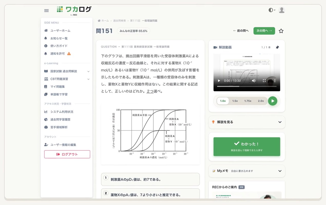Click the video camera icon by 解説動画
The width and height of the screenshot is (326, 205).
[215, 47]
